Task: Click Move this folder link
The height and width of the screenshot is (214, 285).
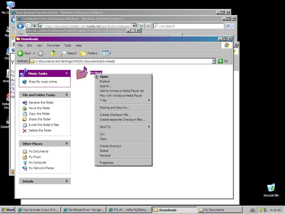Action: 40,108
